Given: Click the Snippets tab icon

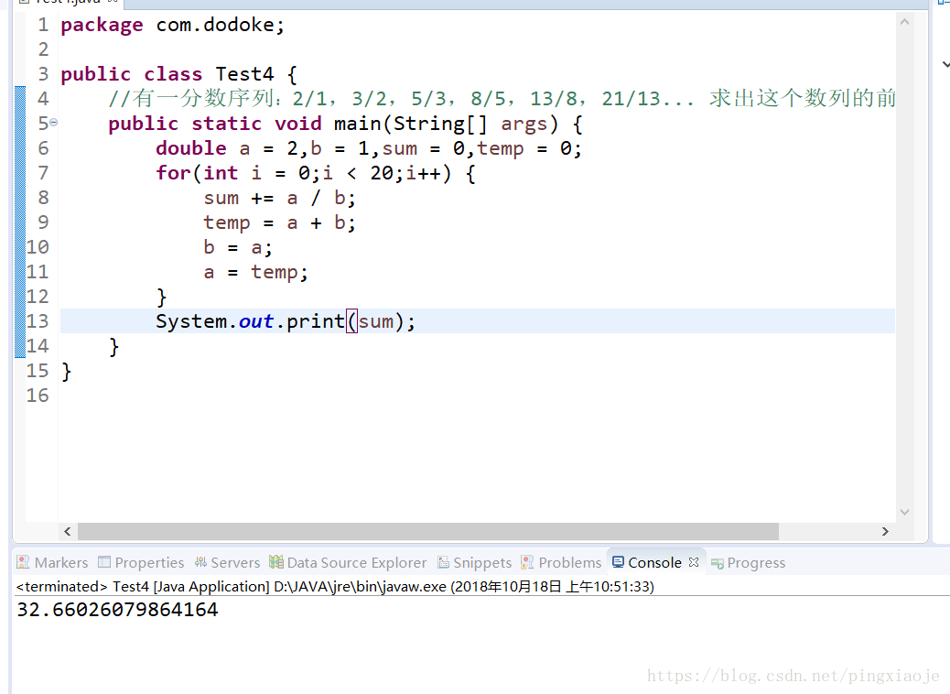Looking at the screenshot, I should pyautogui.click(x=444, y=562).
